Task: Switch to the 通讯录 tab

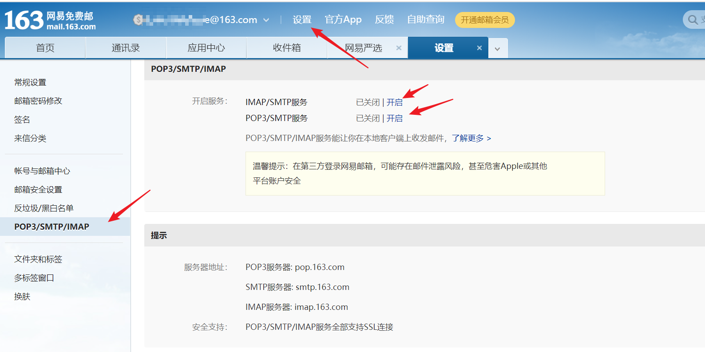Action: [x=126, y=48]
